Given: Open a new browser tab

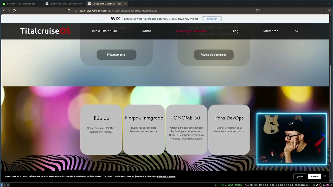Looking at the screenshot, I should coord(132,4).
